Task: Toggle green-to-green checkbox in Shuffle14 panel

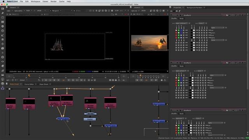Action: (179, 33)
